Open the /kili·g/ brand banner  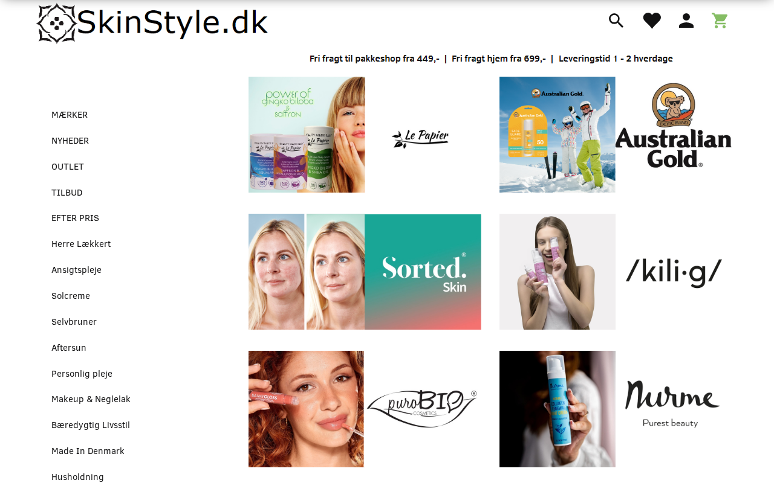616,272
